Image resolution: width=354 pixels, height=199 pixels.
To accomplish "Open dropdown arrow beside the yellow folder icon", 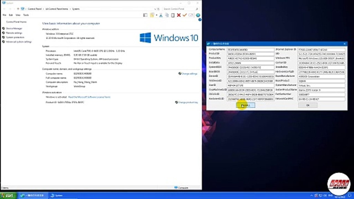I will coord(156,15).
